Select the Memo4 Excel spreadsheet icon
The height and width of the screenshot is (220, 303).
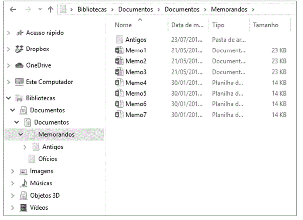(119, 83)
